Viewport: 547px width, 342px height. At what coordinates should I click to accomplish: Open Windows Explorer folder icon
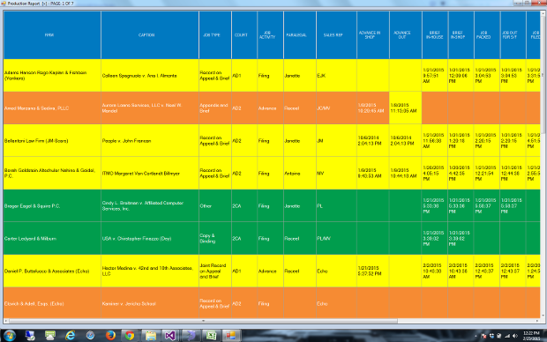point(150,335)
